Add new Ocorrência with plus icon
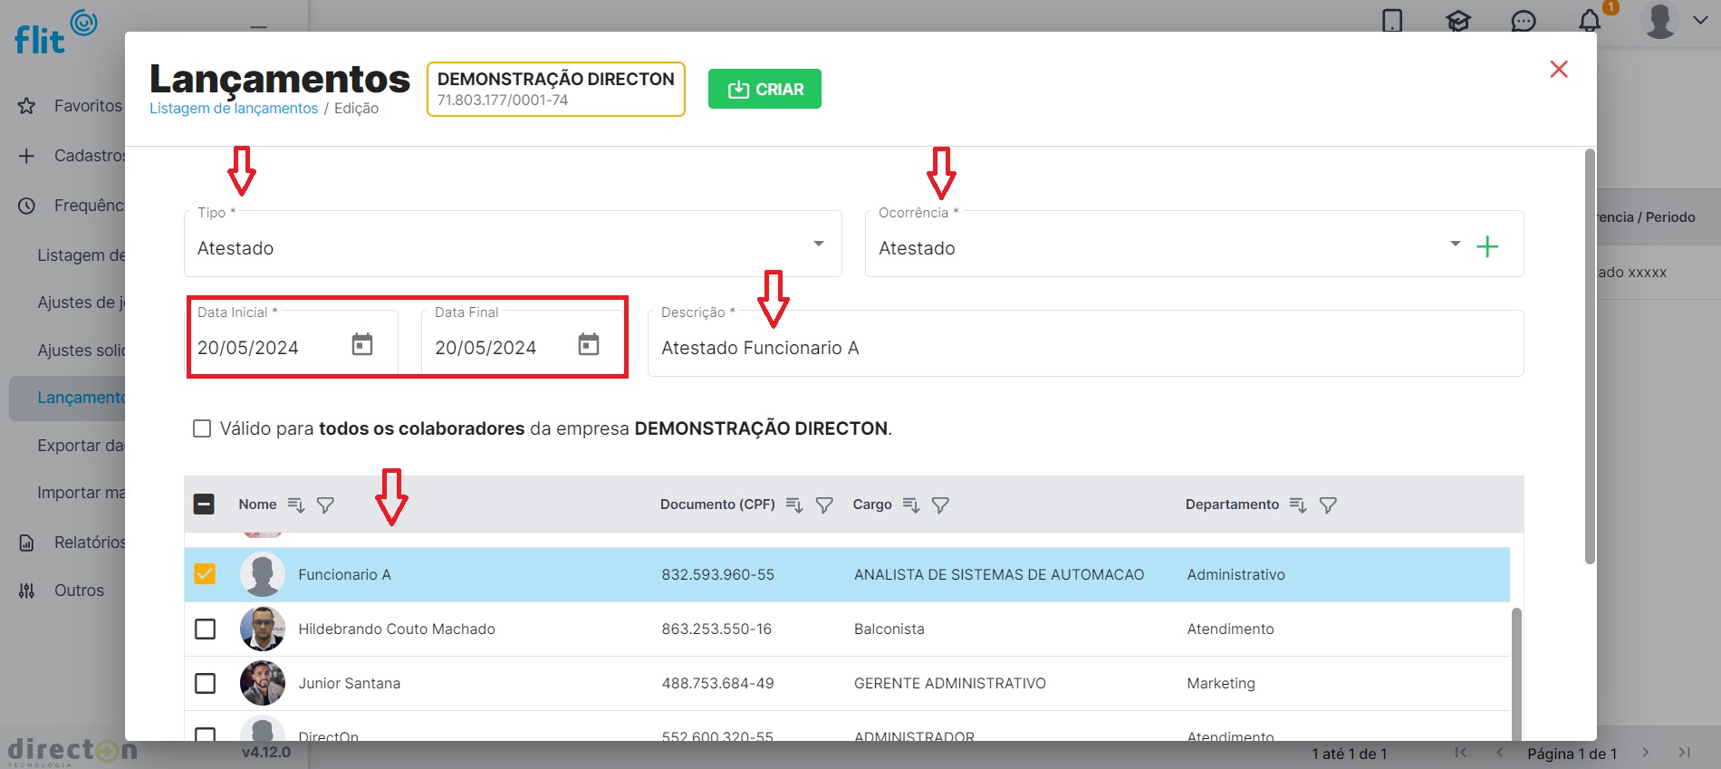1721x769 pixels. click(1487, 246)
